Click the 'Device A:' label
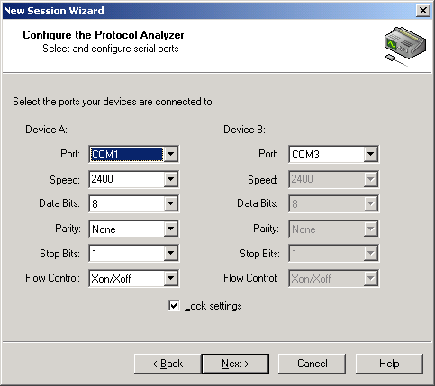Screen dimensions: 435x386 46,130
